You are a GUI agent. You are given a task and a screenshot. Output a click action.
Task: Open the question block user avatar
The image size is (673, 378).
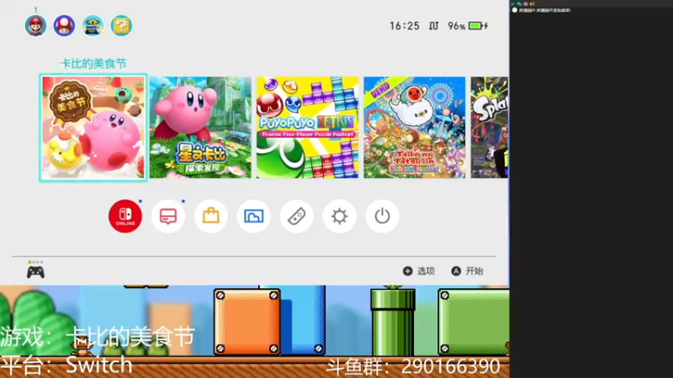point(121,26)
